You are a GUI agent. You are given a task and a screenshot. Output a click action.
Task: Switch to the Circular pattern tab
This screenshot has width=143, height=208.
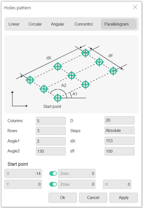click(x=35, y=24)
